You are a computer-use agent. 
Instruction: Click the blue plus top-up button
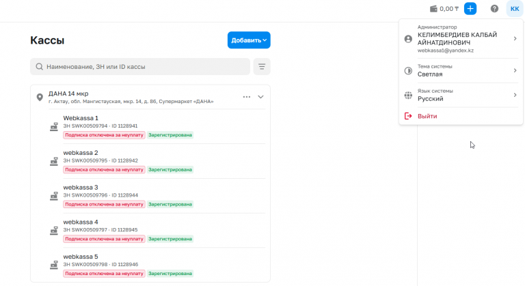[x=470, y=9]
